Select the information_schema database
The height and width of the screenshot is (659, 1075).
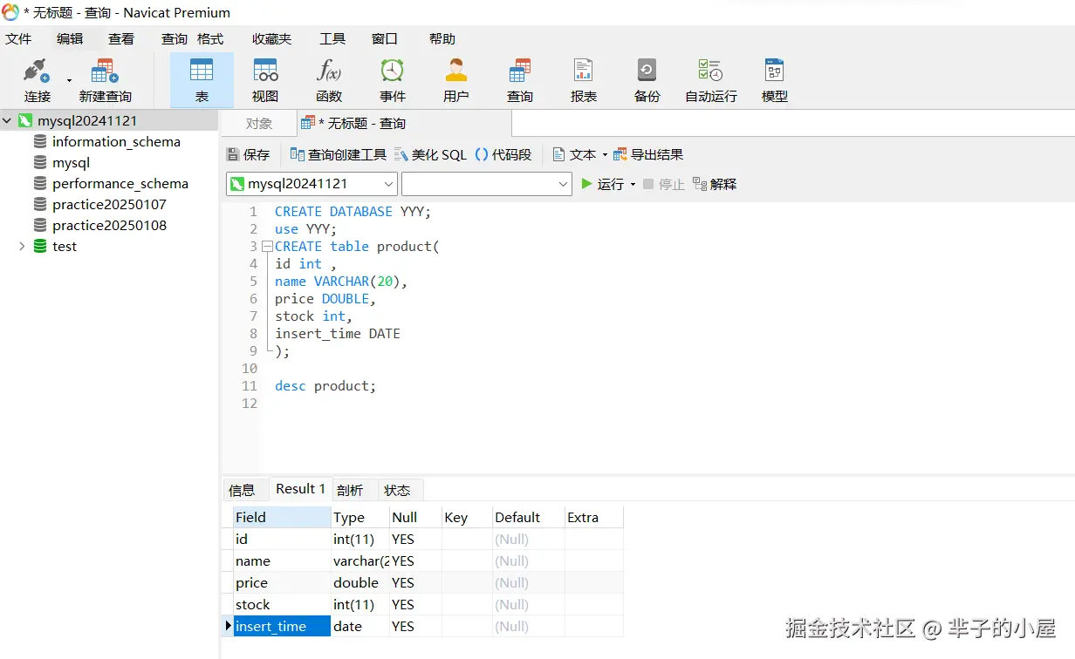pyautogui.click(x=116, y=142)
